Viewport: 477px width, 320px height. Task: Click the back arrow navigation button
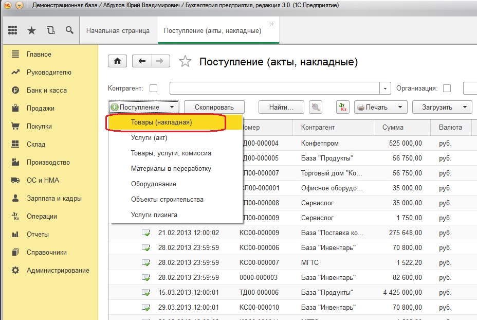(142, 61)
